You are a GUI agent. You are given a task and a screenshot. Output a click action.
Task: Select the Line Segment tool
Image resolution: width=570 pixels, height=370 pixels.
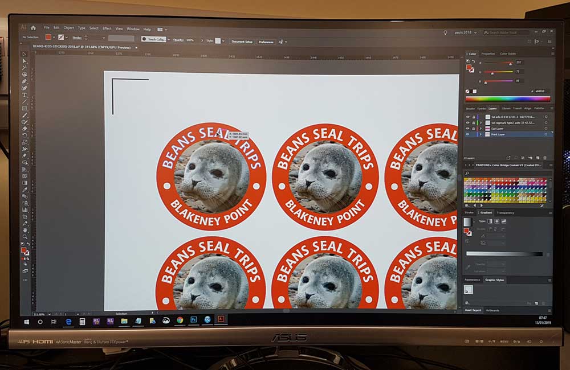point(25,102)
